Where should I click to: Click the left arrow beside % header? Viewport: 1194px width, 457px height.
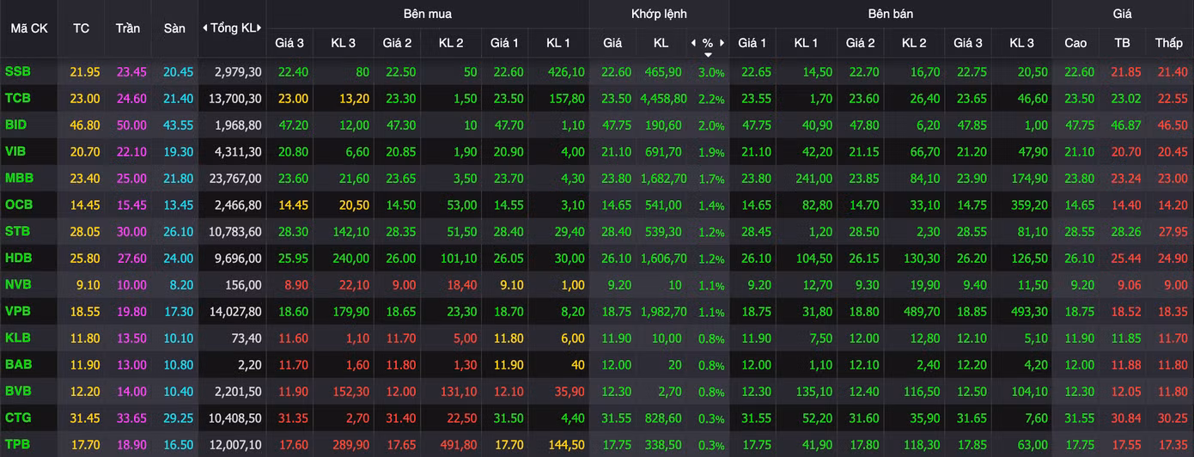693,42
